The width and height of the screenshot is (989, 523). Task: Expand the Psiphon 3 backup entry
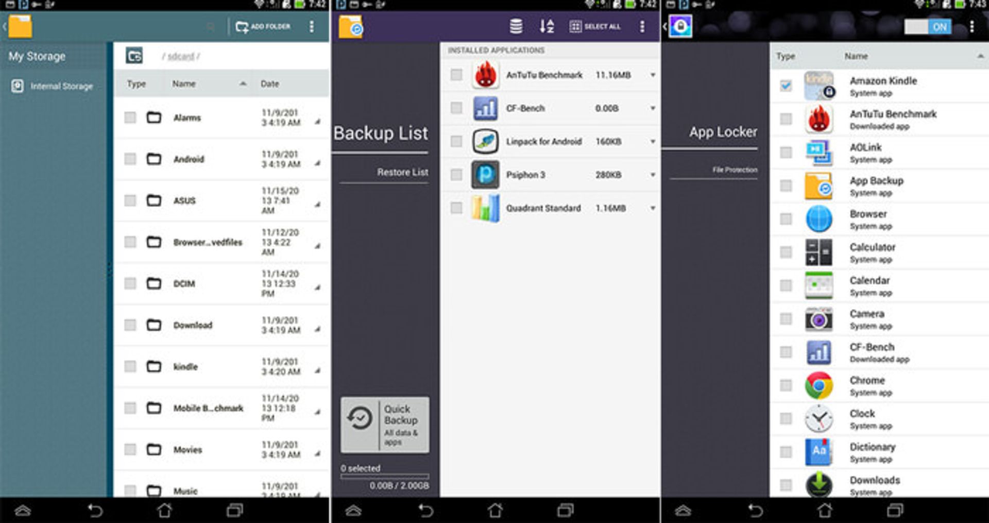pyautogui.click(x=652, y=175)
